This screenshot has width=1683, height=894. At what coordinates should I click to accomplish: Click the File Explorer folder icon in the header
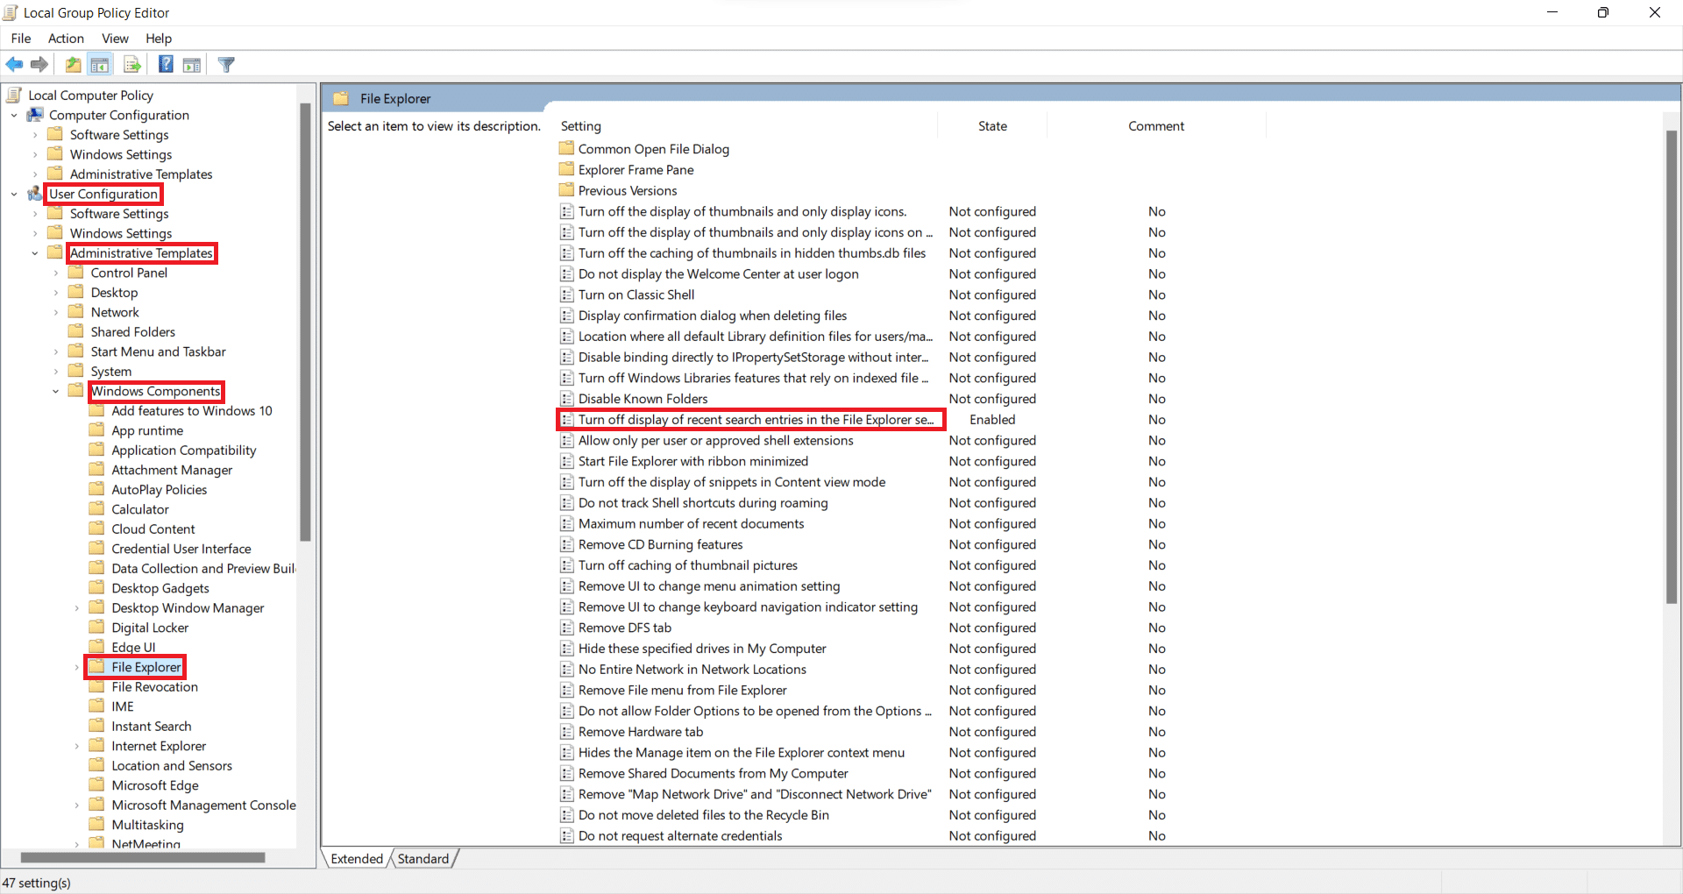tap(341, 98)
